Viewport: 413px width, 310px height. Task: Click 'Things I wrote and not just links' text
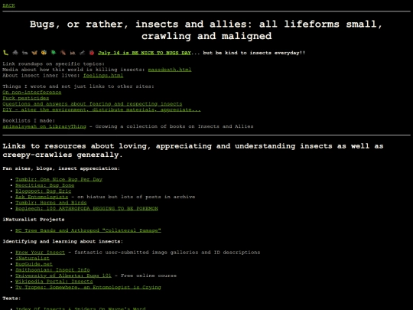pyautogui.click(x=78, y=86)
